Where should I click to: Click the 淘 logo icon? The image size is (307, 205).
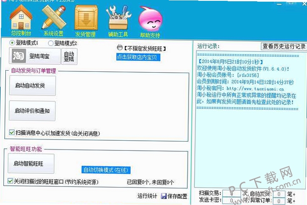pyautogui.click(x=19, y=56)
